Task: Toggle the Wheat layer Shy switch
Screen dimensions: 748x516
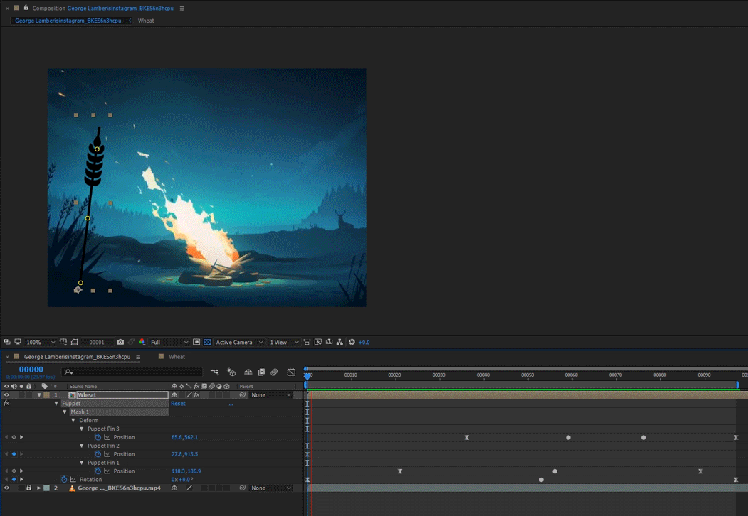Action: (174, 395)
